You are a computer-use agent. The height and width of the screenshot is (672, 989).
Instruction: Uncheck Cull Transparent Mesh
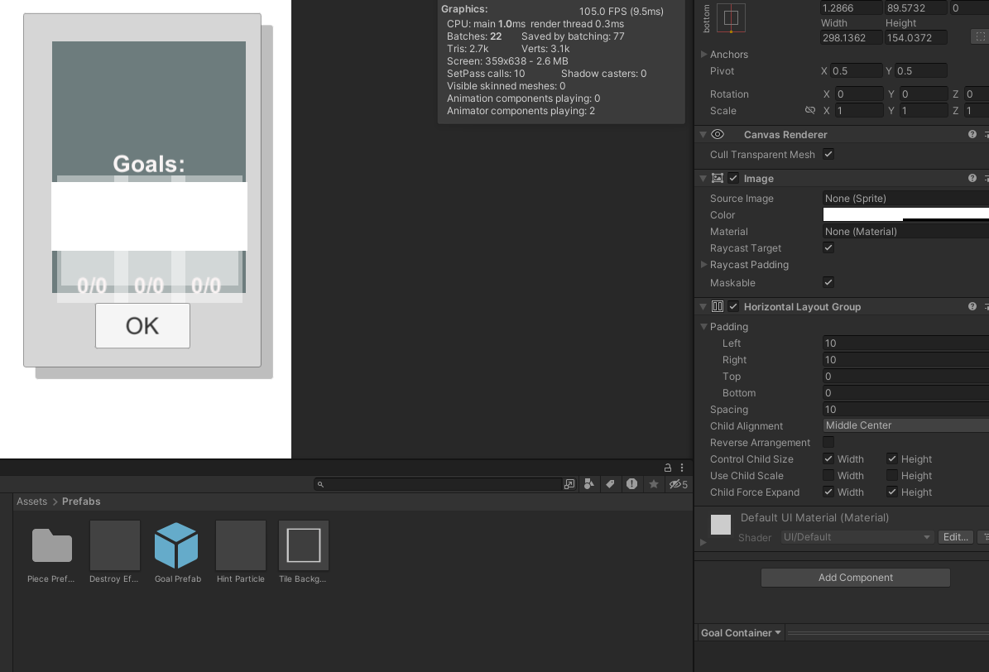[828, 154]
